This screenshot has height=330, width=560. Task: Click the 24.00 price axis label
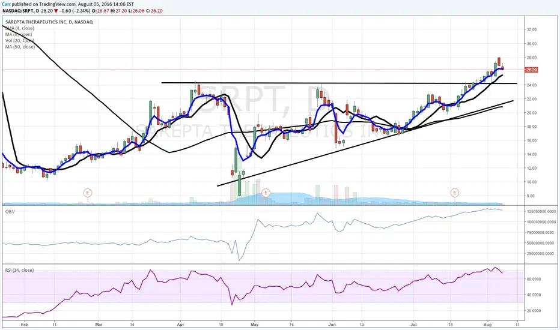(x=532, y=85)
